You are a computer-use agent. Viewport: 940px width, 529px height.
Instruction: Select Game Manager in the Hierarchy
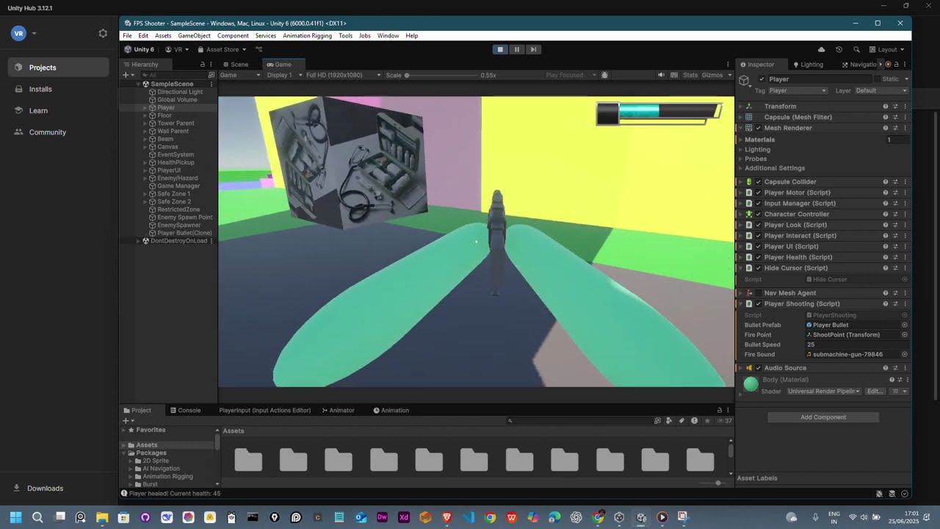(x=178, y=186)
